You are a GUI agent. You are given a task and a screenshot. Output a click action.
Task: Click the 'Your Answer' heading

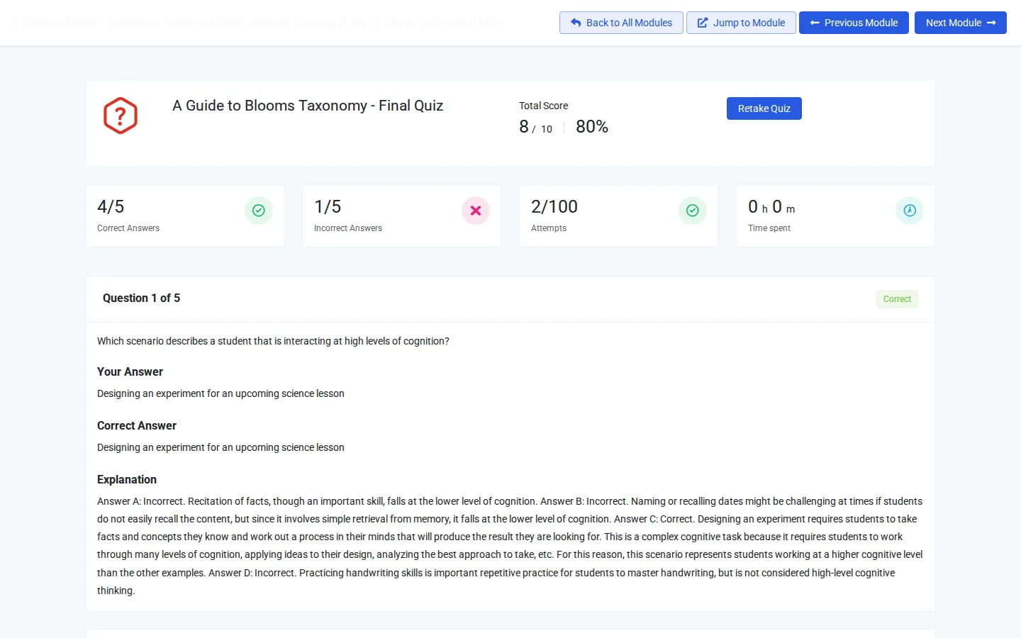(130, 371)
